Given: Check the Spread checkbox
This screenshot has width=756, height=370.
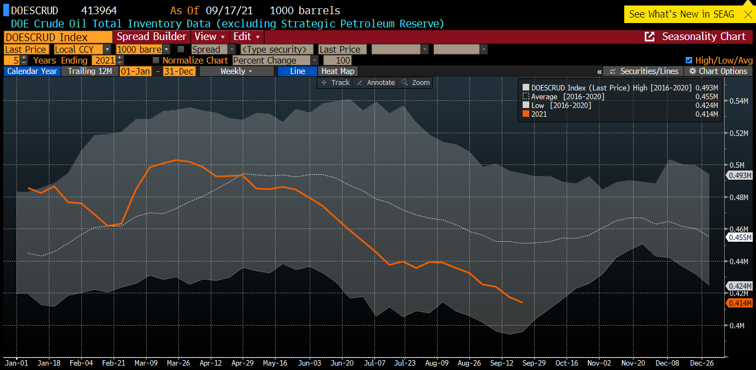Looking at the screenshot, I should click(181, 49).
